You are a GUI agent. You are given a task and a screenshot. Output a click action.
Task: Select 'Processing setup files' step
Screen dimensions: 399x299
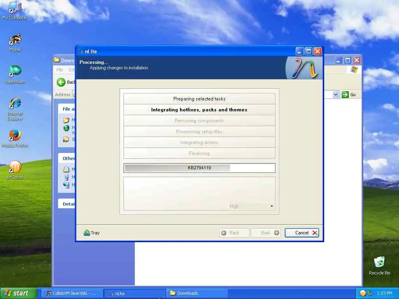tap(199, 132)
